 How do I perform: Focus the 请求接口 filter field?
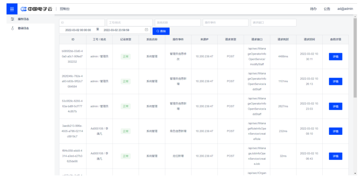tap(274, 22)
